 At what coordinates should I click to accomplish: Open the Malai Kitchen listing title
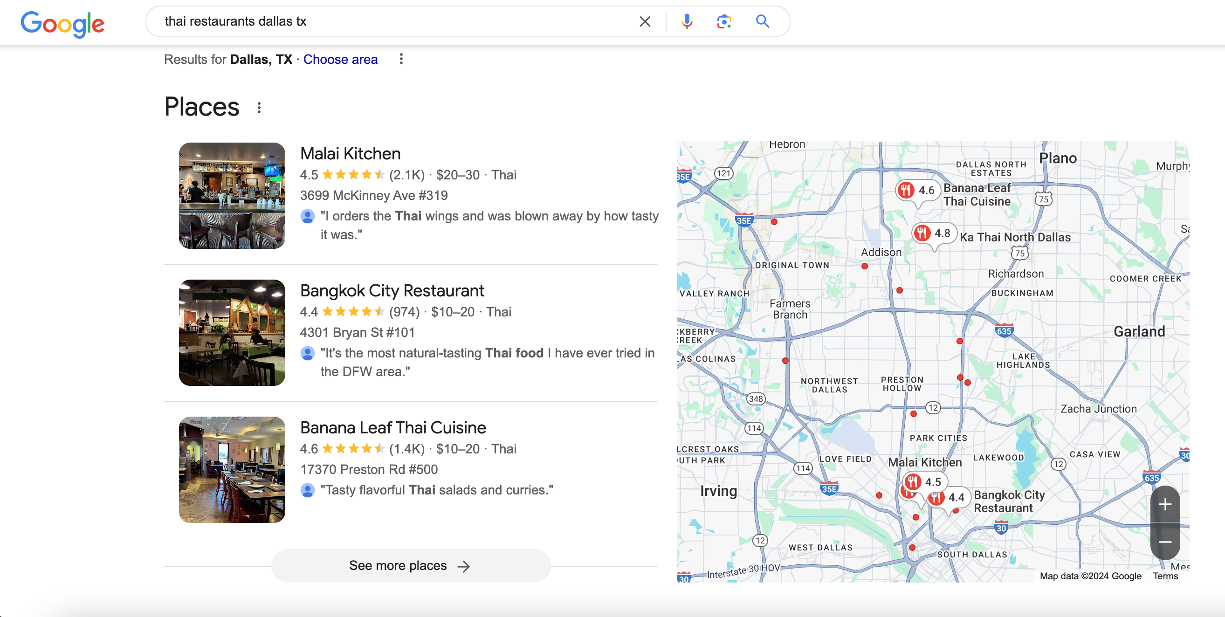pos(351,153)
